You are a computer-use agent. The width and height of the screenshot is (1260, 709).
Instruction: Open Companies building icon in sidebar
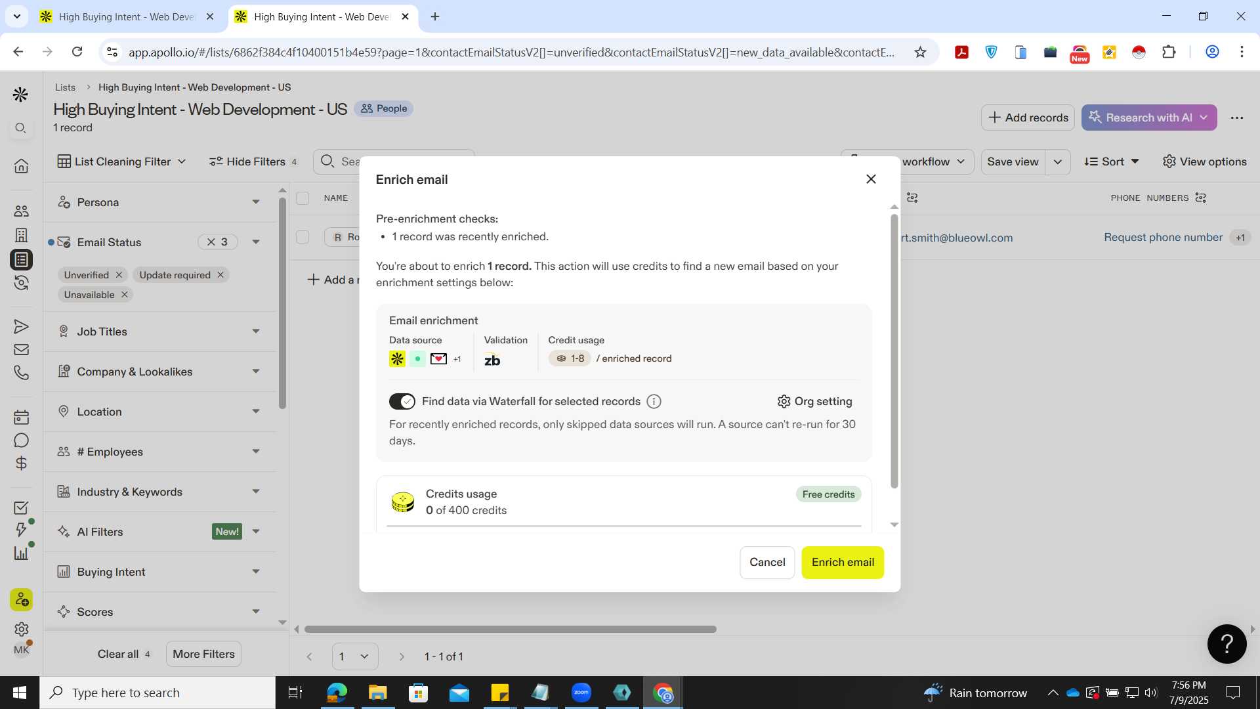(21, 235)
